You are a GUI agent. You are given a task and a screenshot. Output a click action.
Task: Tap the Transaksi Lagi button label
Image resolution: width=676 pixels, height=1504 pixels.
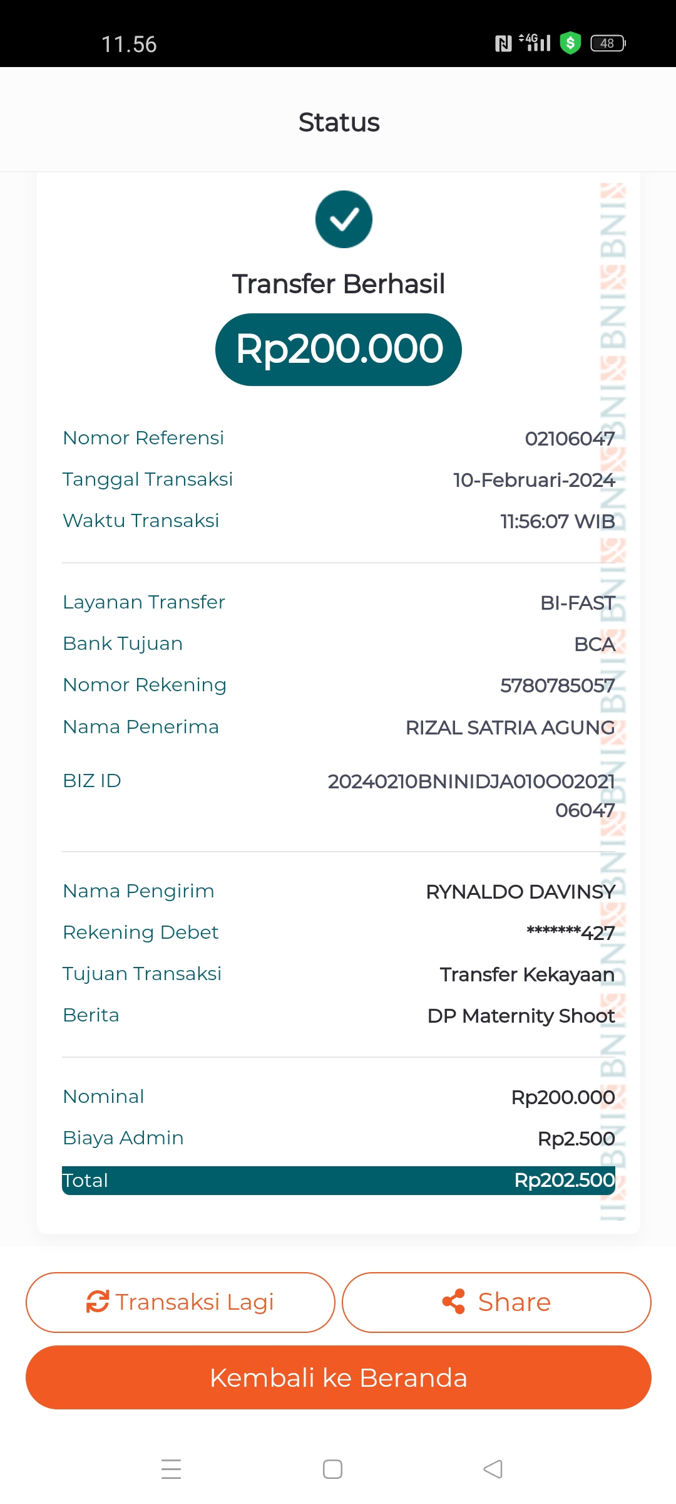(x=195, y=1302)
